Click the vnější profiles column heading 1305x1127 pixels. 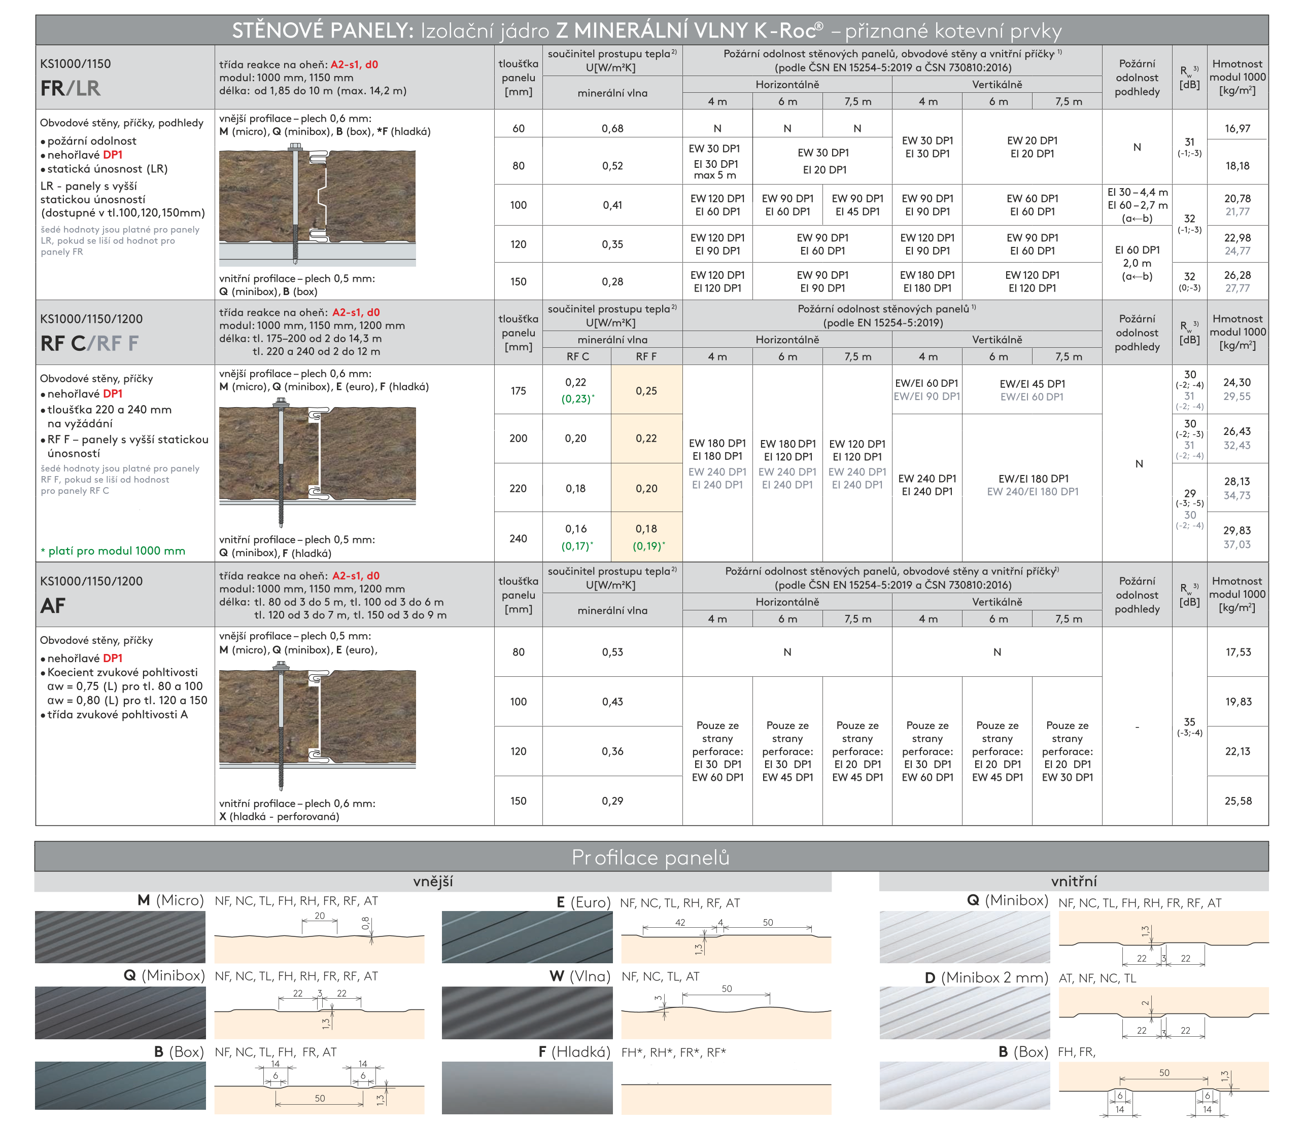pos(433,882)
